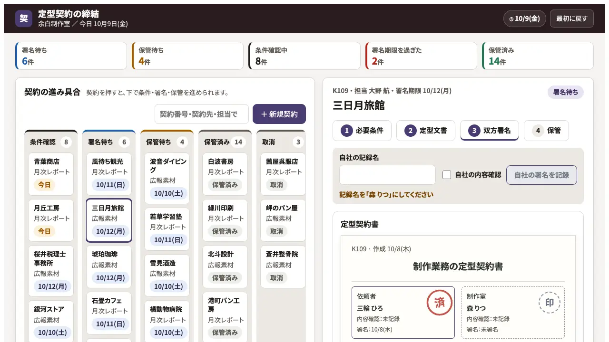Screen dimensions: 609x342
Task: Click 自社の署名を記録 button
Action: tap(541, 175)
